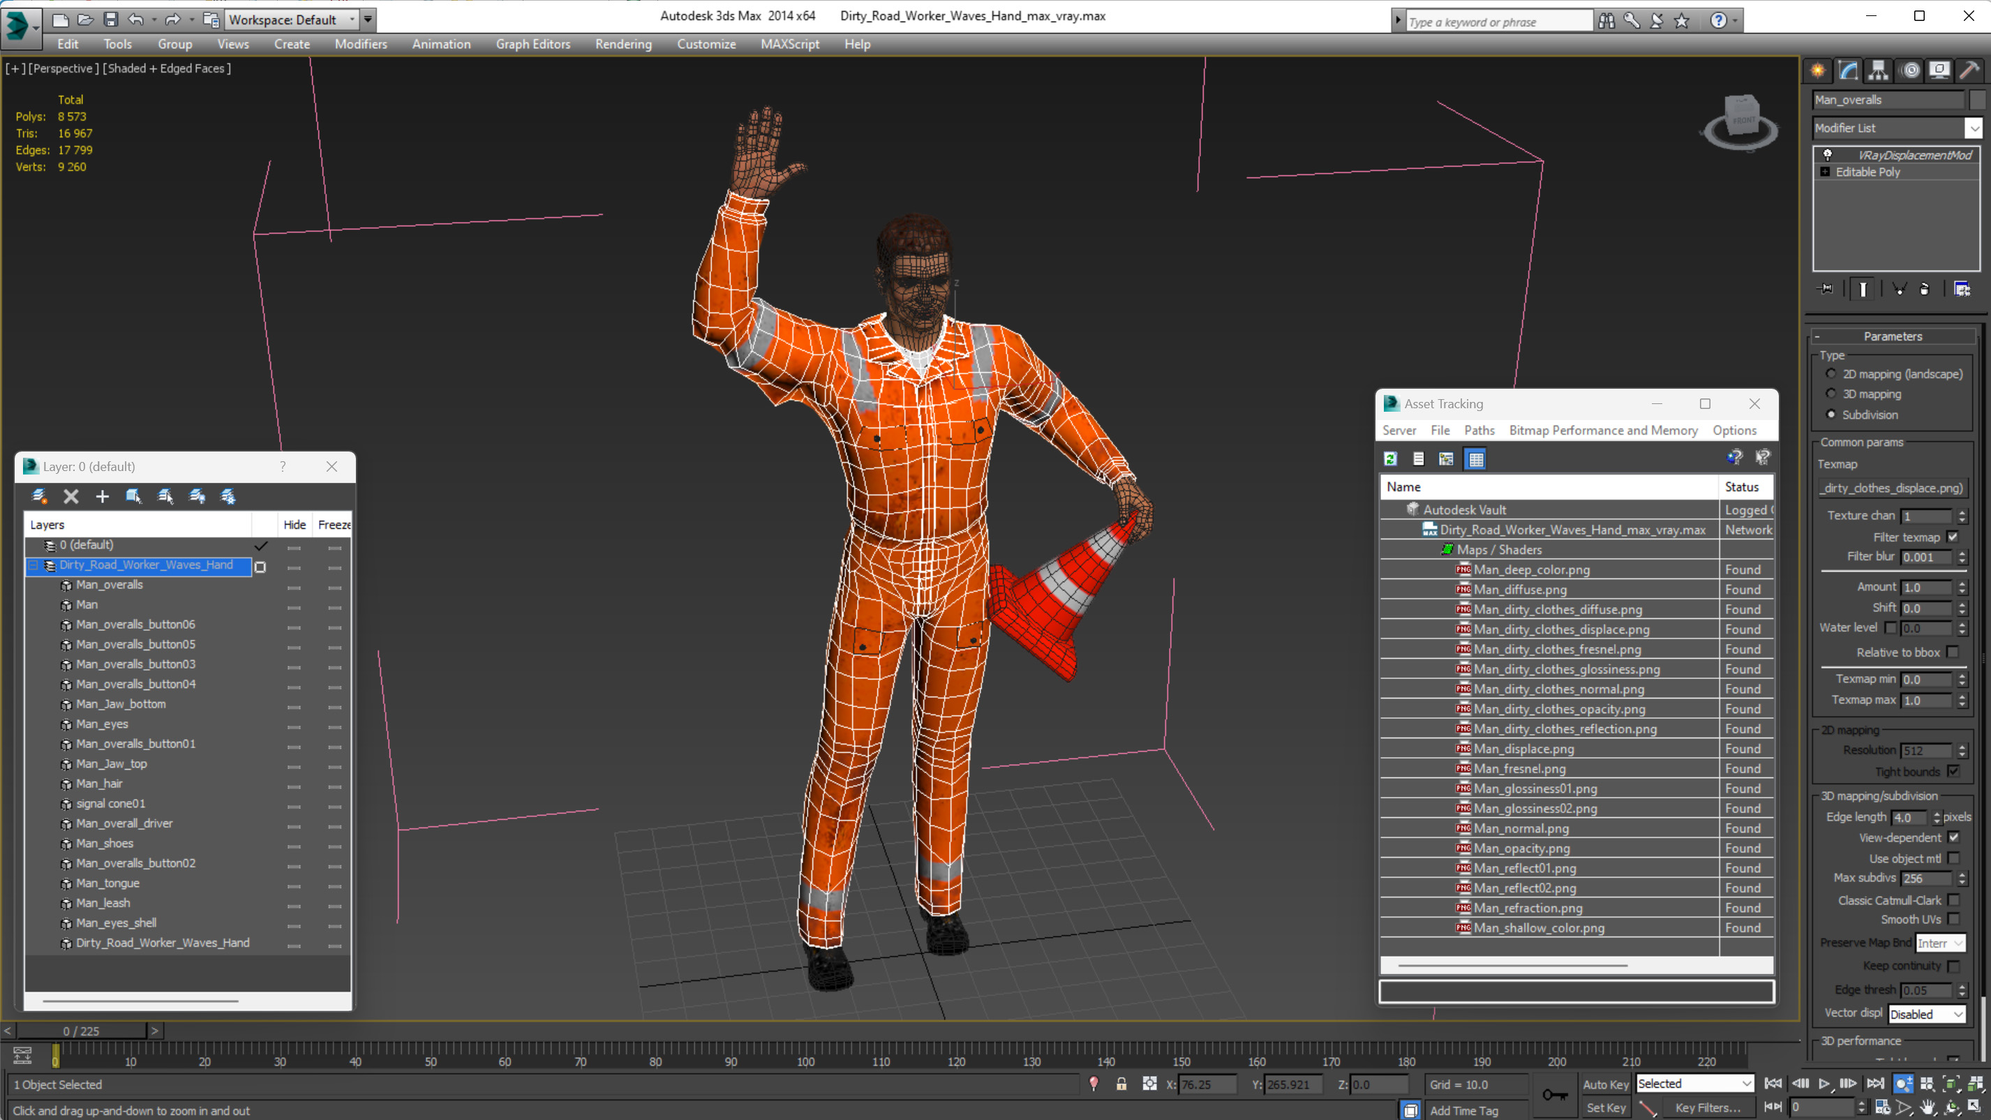Image resolution: width=1991 pixels, height=1120 pixels.
Task: Click the Shaded + Edged Faces viewport label
Action: (x=167, y=69)
